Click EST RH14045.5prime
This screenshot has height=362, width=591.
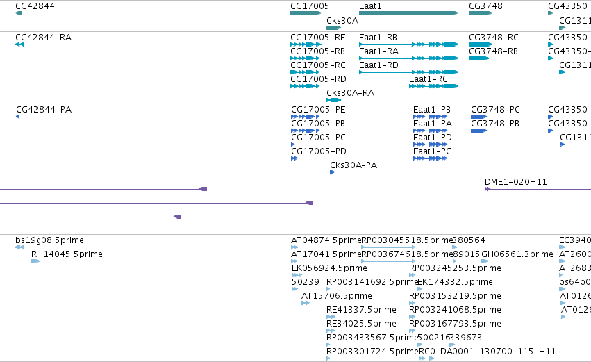pyautogui.click(x=35, y=262)
